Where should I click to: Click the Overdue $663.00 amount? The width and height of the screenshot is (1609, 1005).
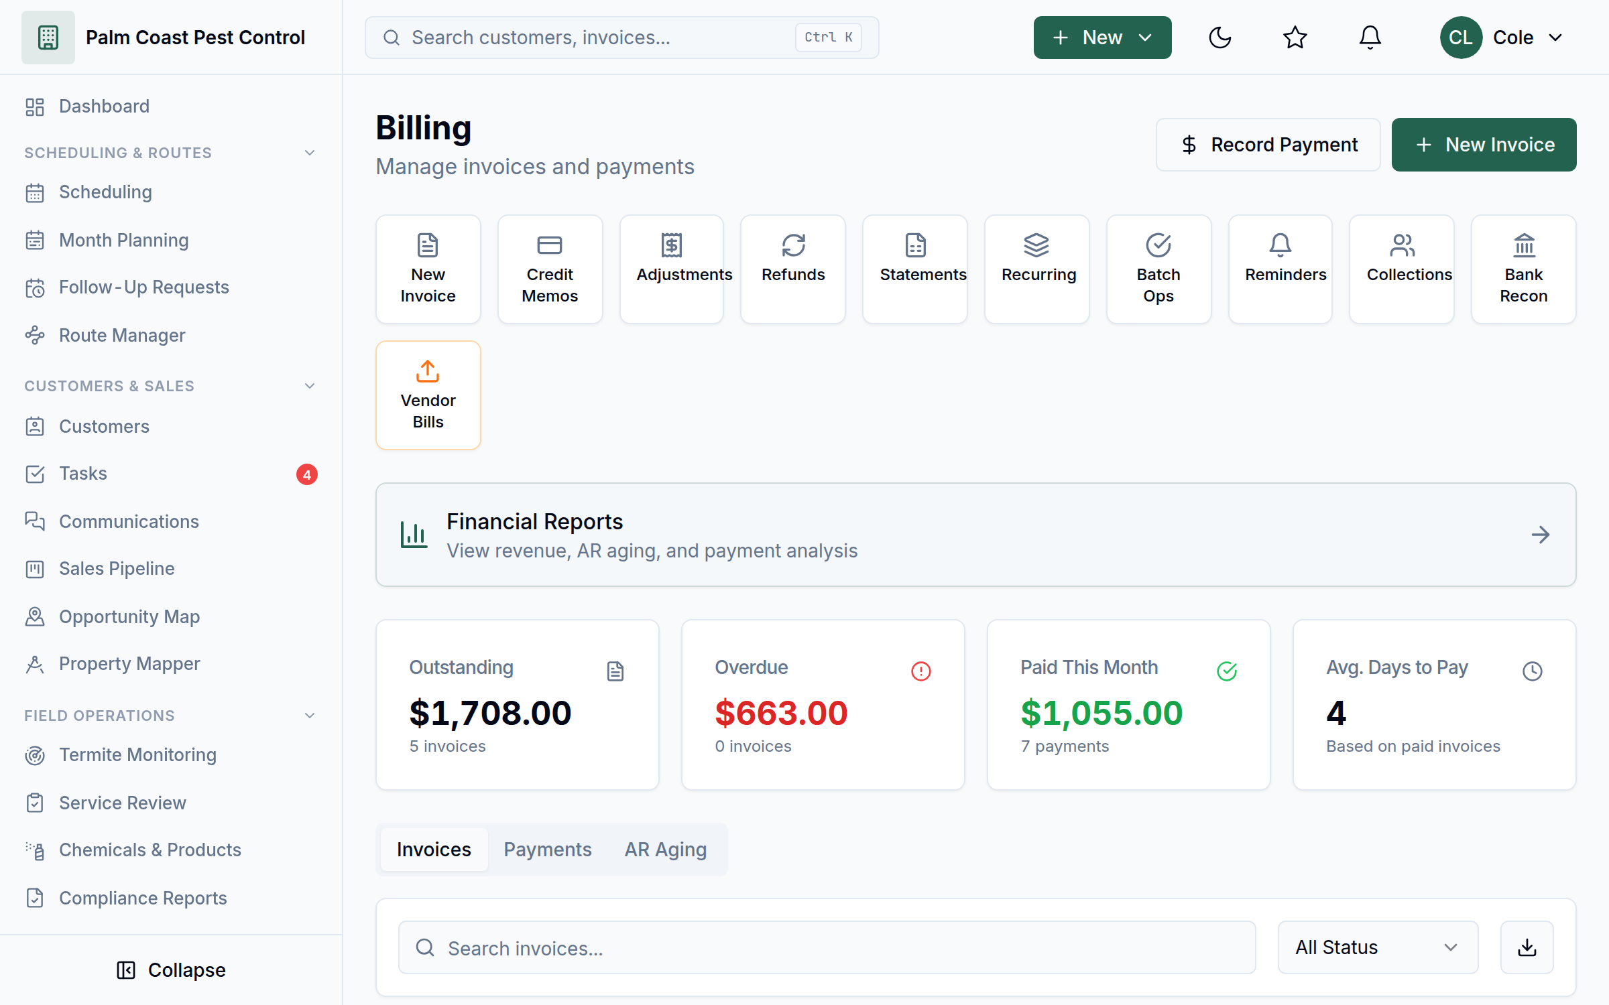point(781,713)
